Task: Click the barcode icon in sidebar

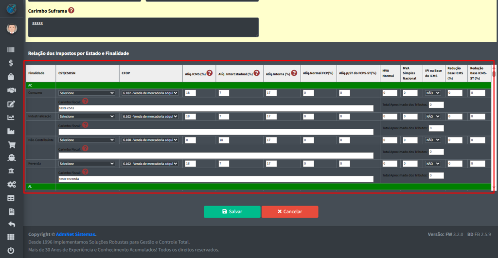Action: [x=11, y=50]
